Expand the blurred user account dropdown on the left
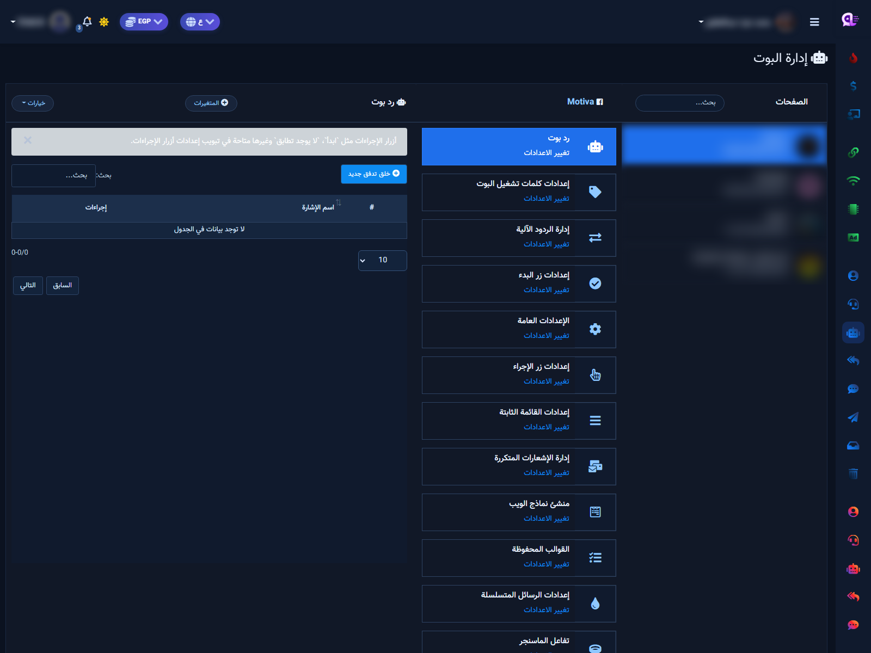The width and height of the screenshot is (871, 653). (41, 22)
